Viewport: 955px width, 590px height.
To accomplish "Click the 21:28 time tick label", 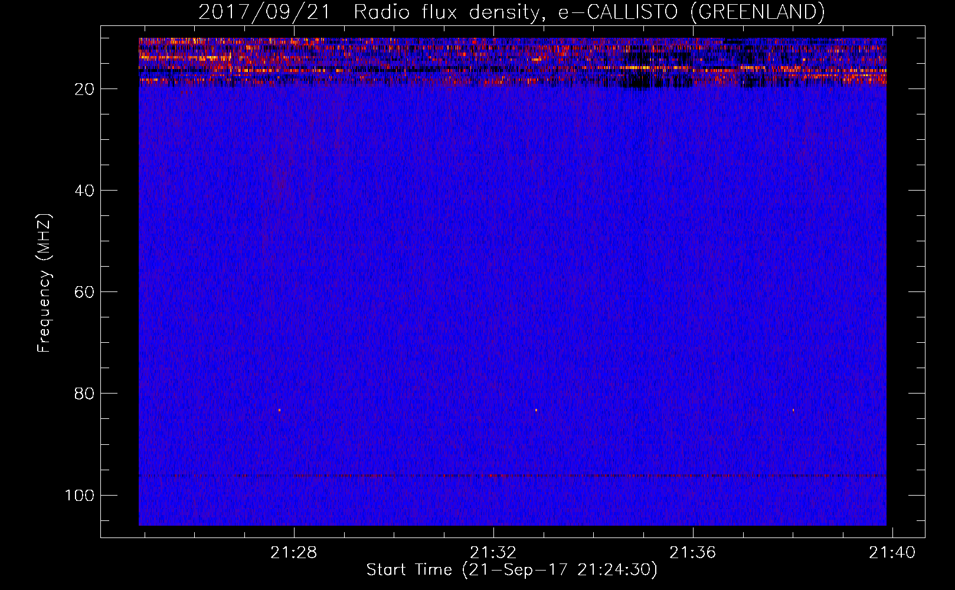I will pos(293,552).
